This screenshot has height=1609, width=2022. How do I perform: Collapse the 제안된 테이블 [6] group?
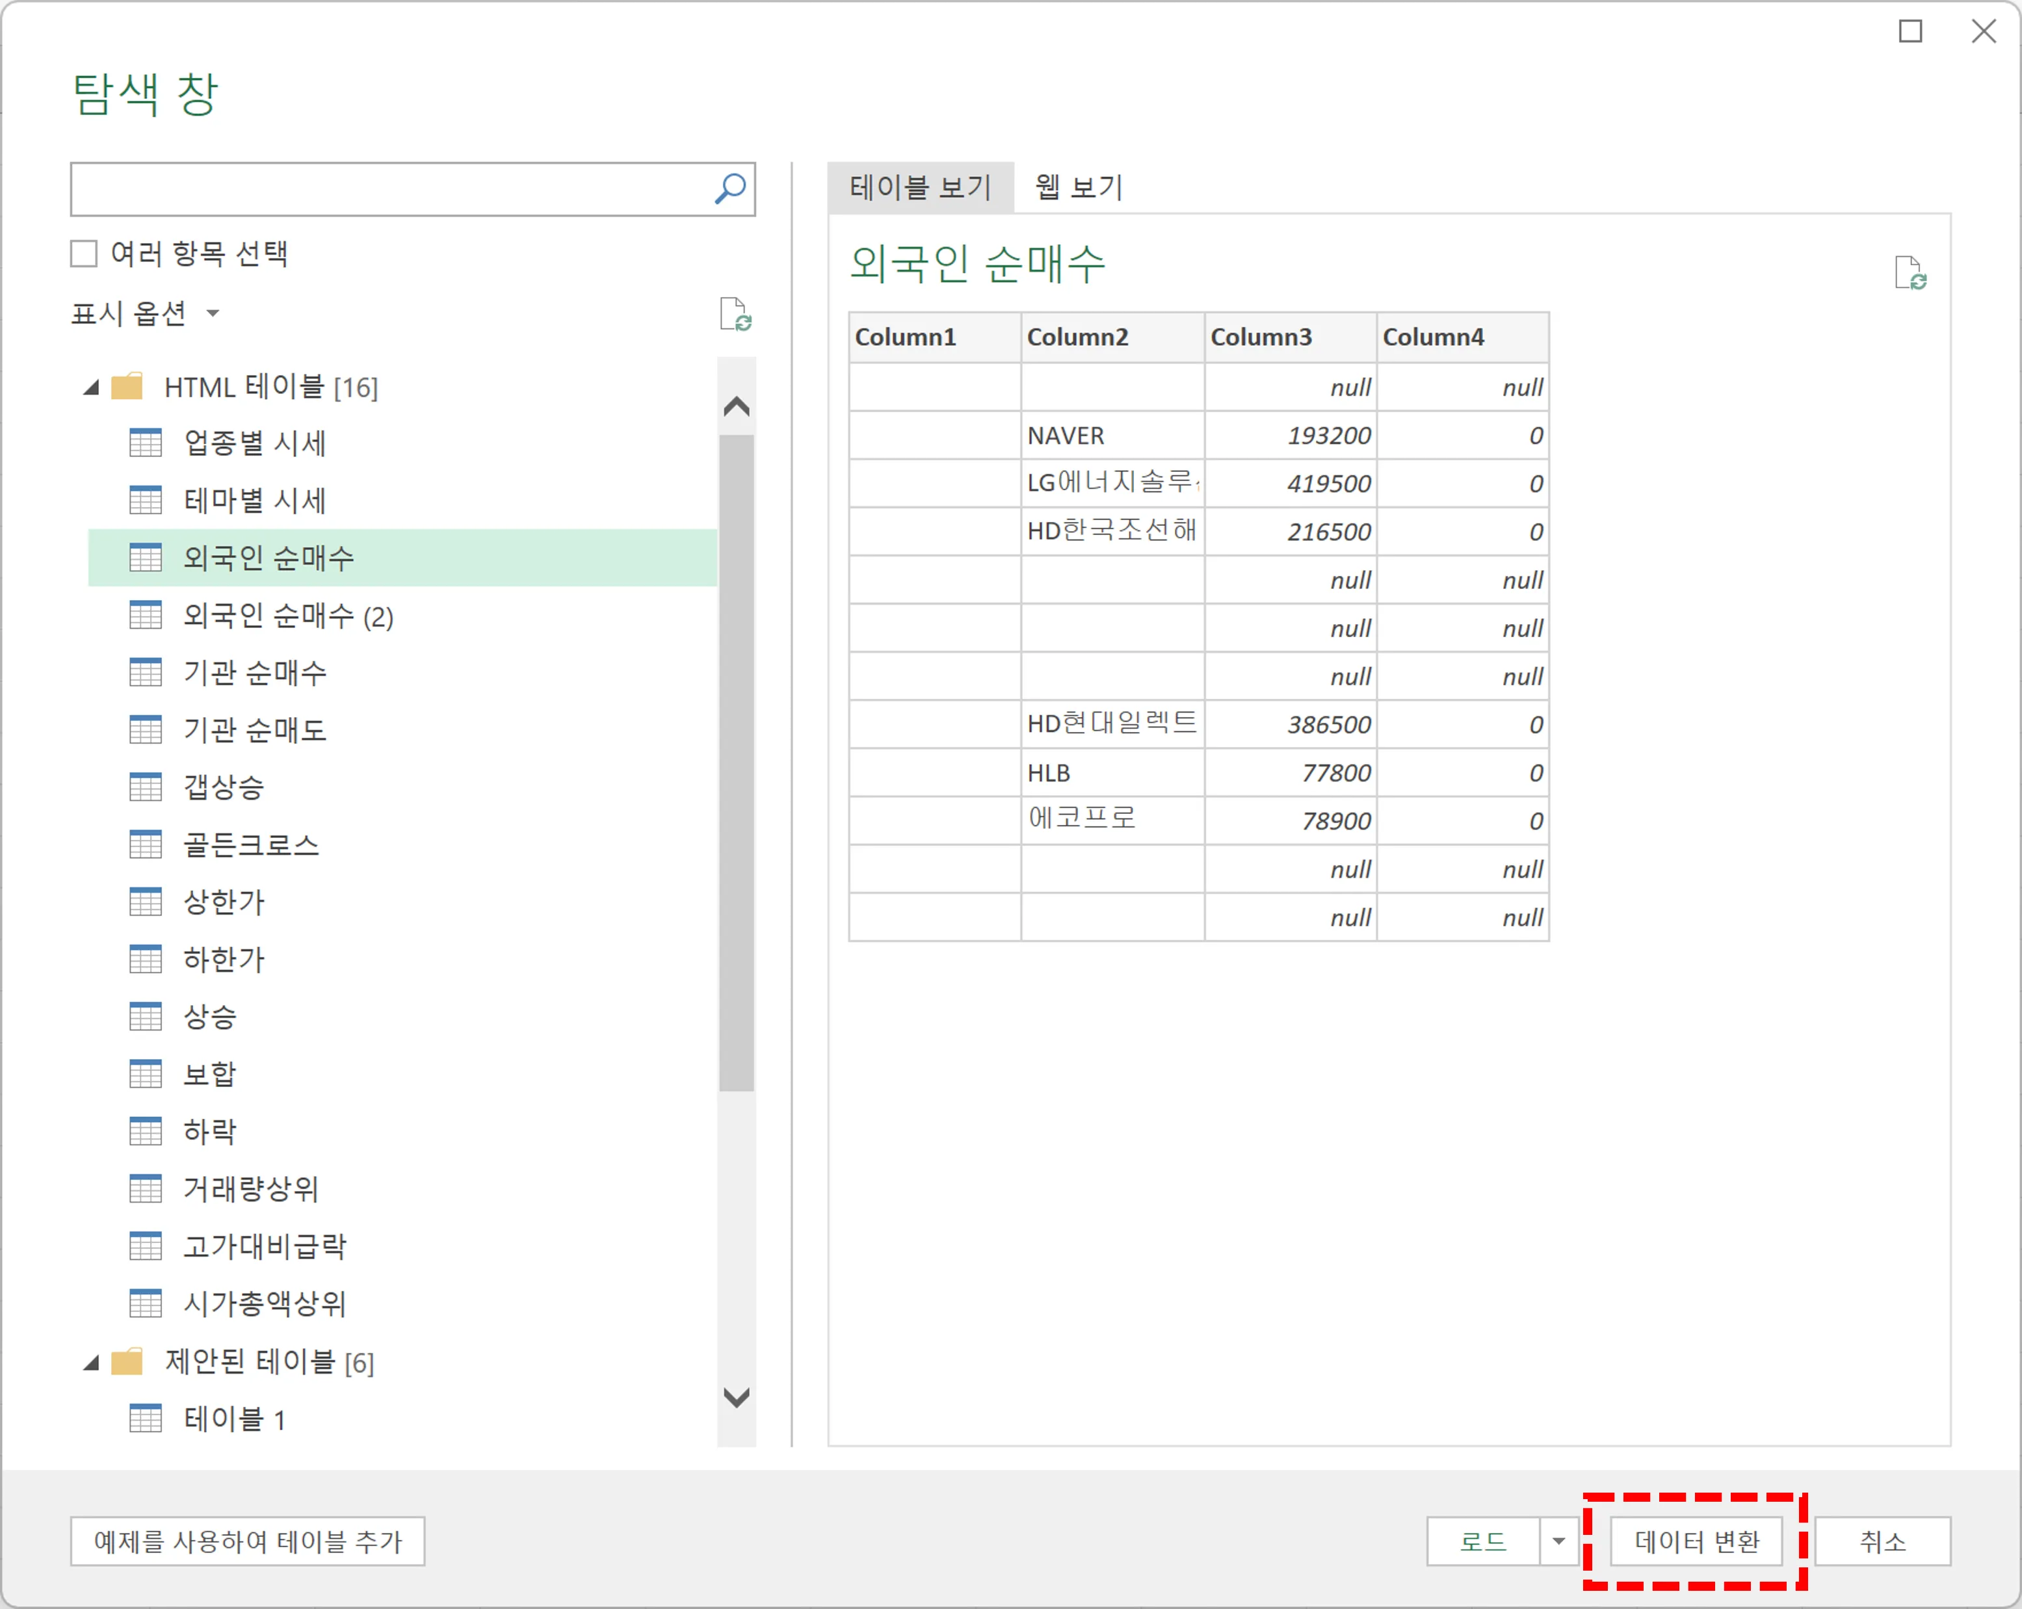91,1363
